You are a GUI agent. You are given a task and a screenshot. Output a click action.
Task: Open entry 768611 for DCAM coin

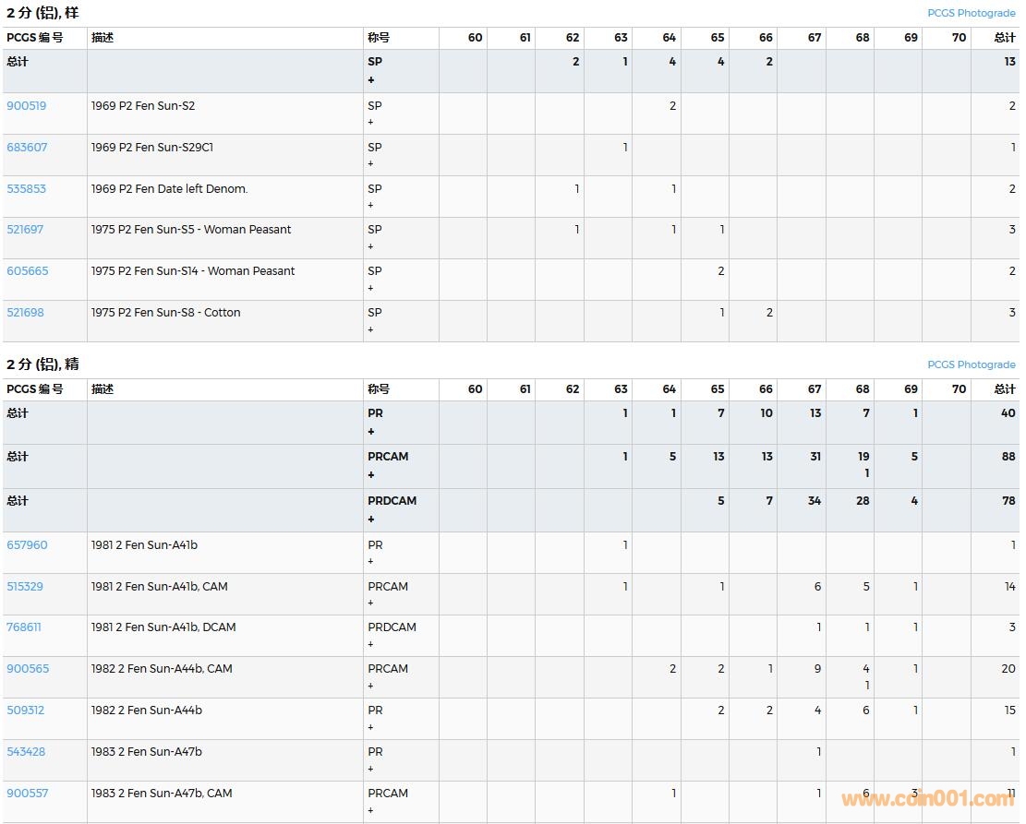[24, 627]
